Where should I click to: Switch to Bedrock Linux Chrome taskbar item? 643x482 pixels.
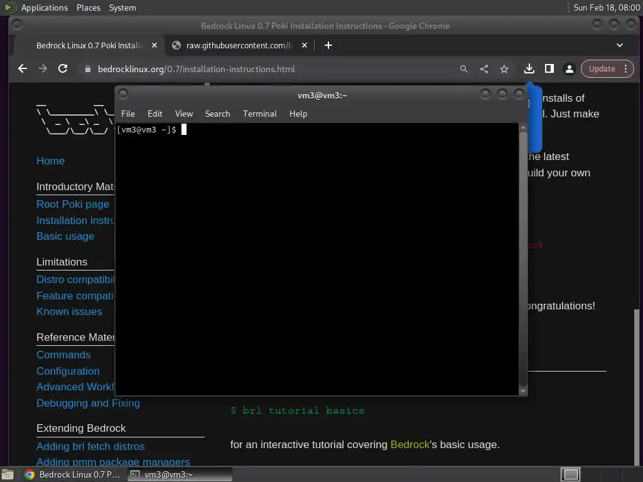[x=73, y=474]
